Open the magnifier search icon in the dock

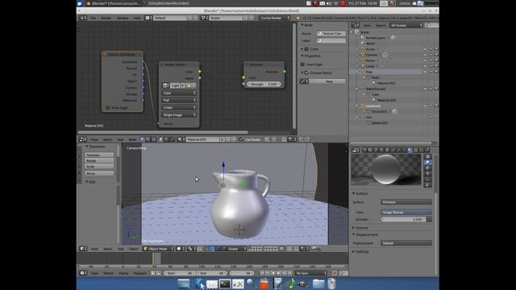tap(251, 284)
